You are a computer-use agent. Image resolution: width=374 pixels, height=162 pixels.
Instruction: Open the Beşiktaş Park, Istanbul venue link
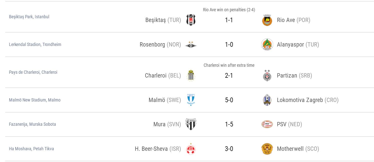(29, 17)
